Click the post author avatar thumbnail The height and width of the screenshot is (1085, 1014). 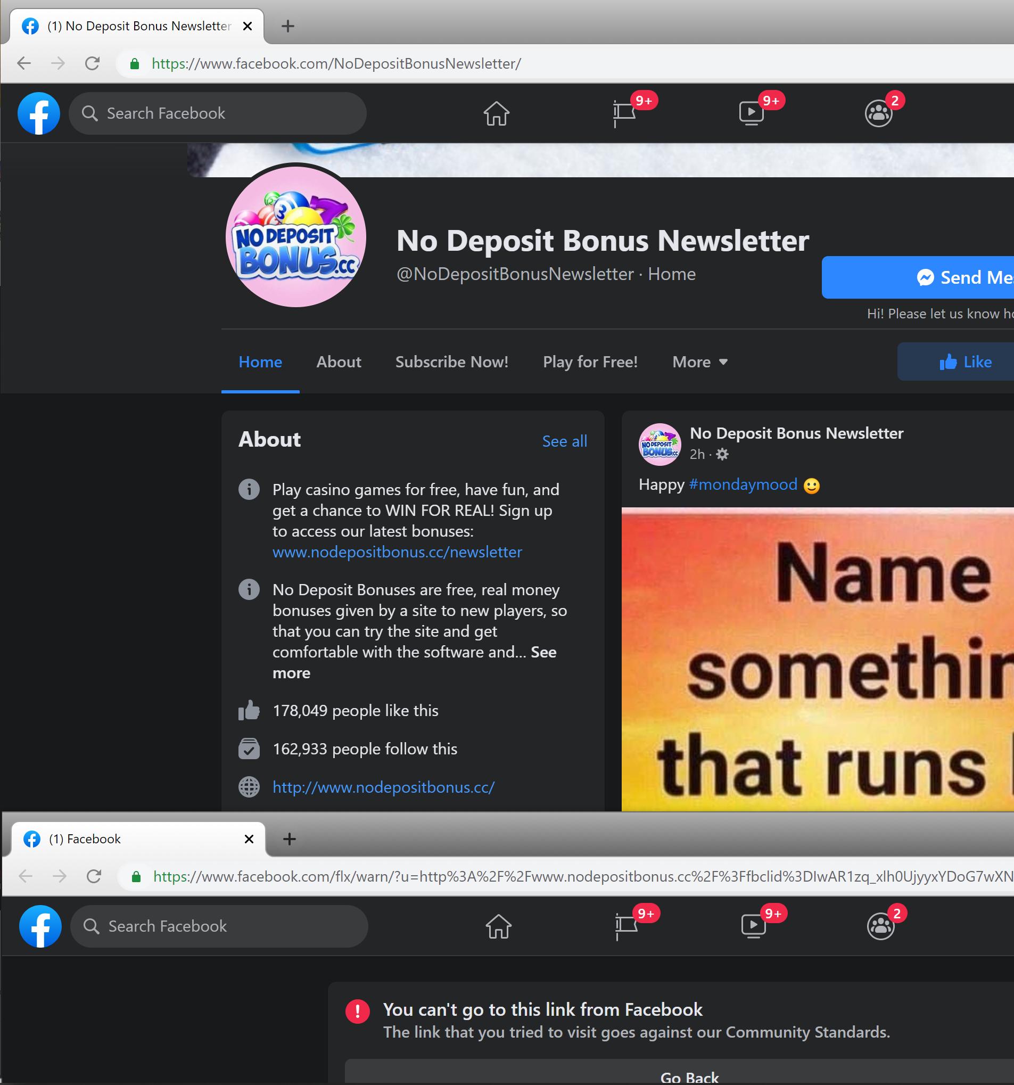point(660,444)
